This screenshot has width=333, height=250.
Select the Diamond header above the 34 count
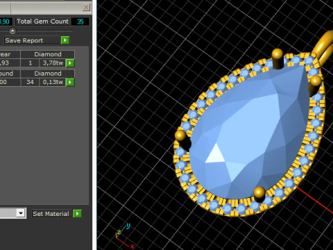[x=48, y=74]
